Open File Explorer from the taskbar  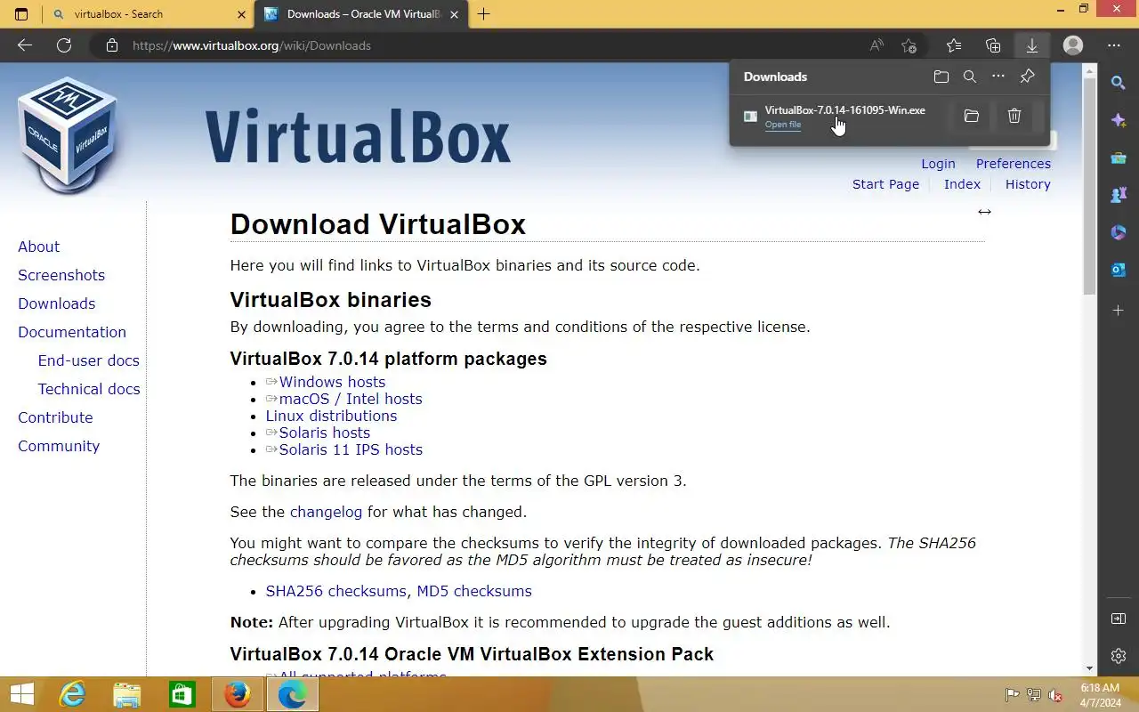point(127,694)
